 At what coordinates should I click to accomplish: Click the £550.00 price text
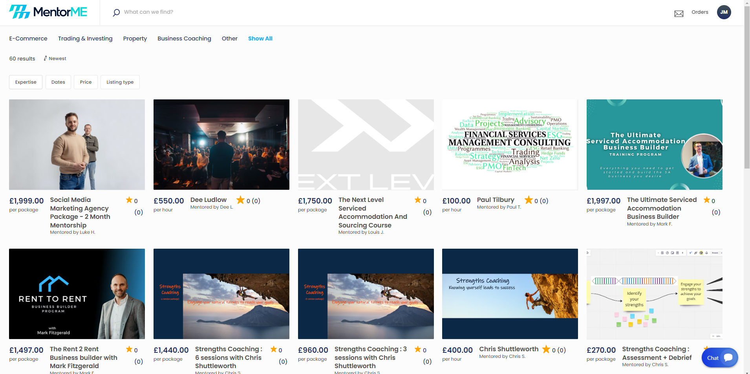(168, 201)
